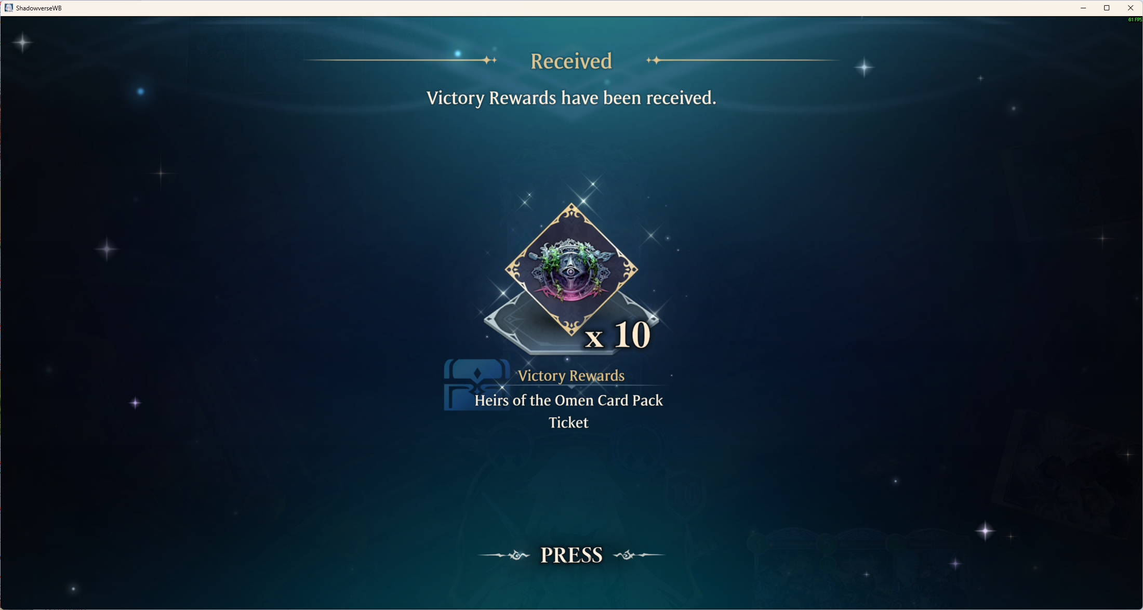
Task: Click the ShadowverseWB app icon in title bar
Action: (8, 8)
